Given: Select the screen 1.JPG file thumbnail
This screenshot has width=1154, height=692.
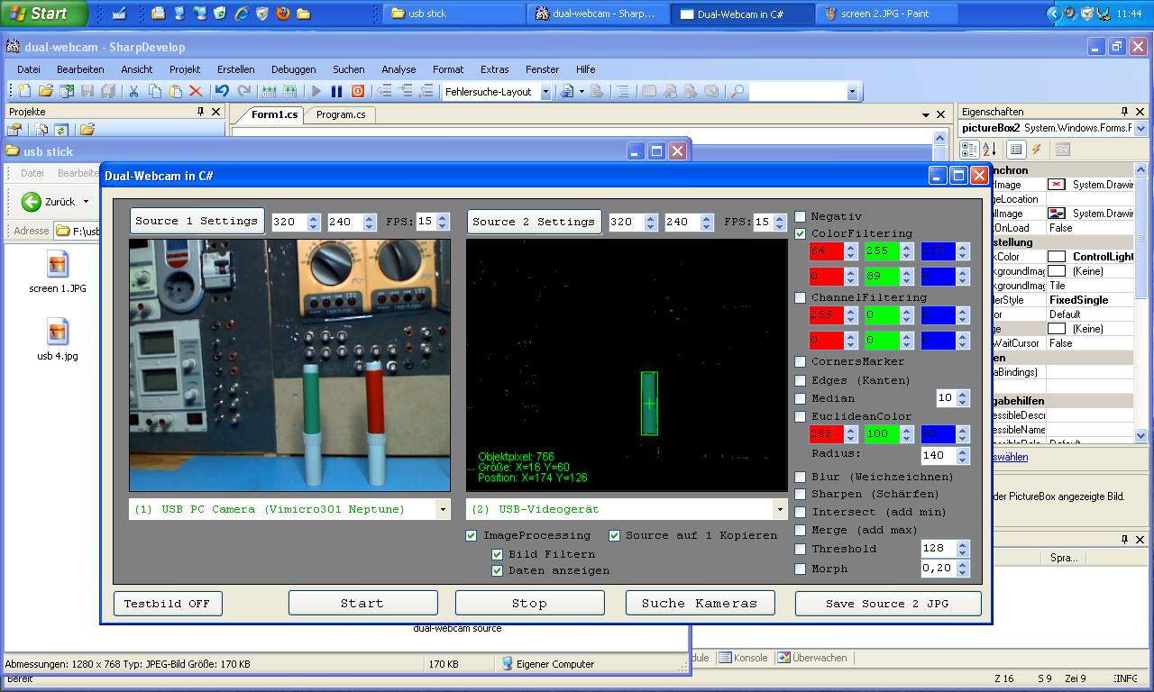Looking at the screenshot, I should 57,265.
